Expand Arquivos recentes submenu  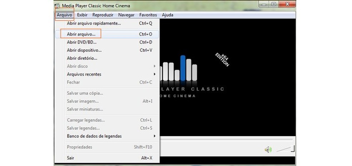click(x=107, y=74)
